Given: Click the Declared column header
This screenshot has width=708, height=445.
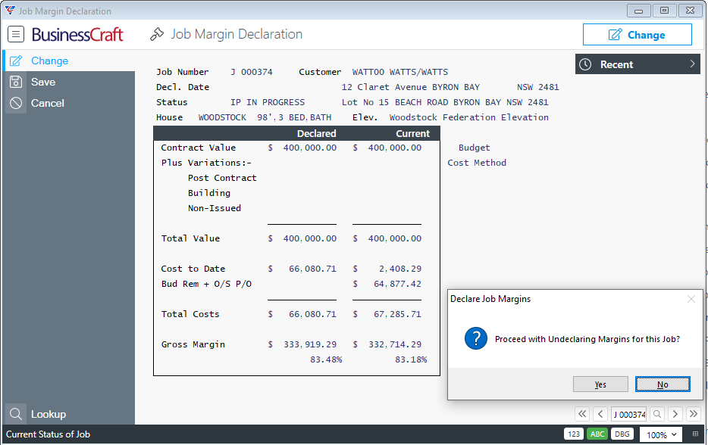Looking at the screenshot, I should click(x=317, y=133).
